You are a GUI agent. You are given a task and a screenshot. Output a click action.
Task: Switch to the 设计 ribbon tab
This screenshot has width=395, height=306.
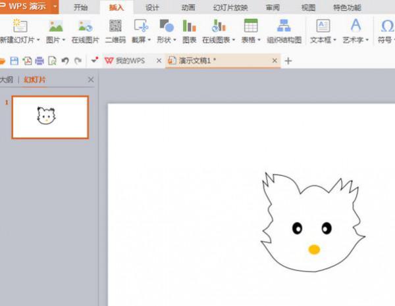pyautogui.click(x=152, y=7)
